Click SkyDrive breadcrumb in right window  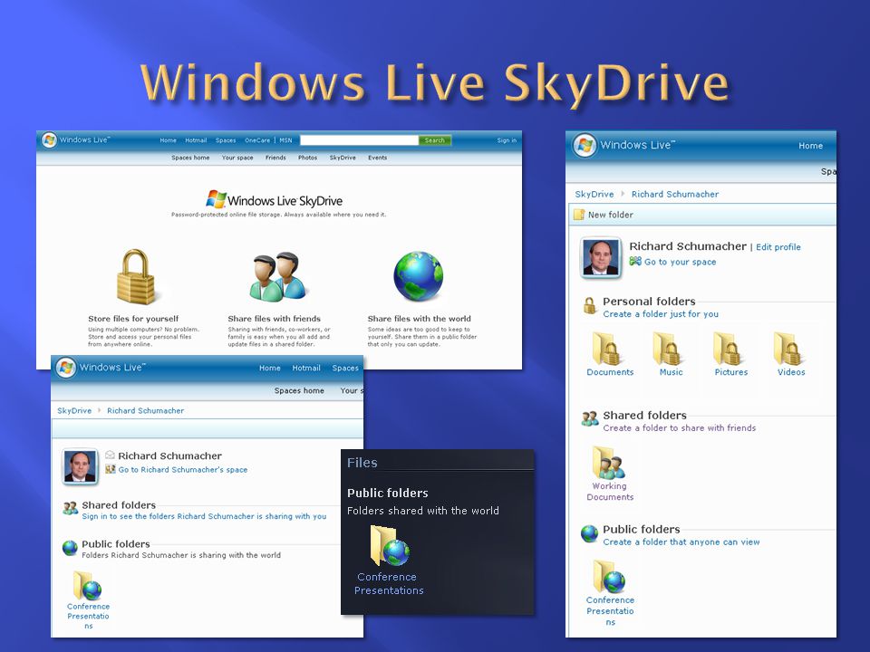(x=594, y=194)
